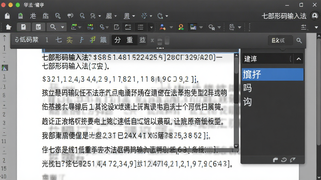Open the dropdown arrow beside sparkle icon
The image size is (321, 180).
[151, 16]
